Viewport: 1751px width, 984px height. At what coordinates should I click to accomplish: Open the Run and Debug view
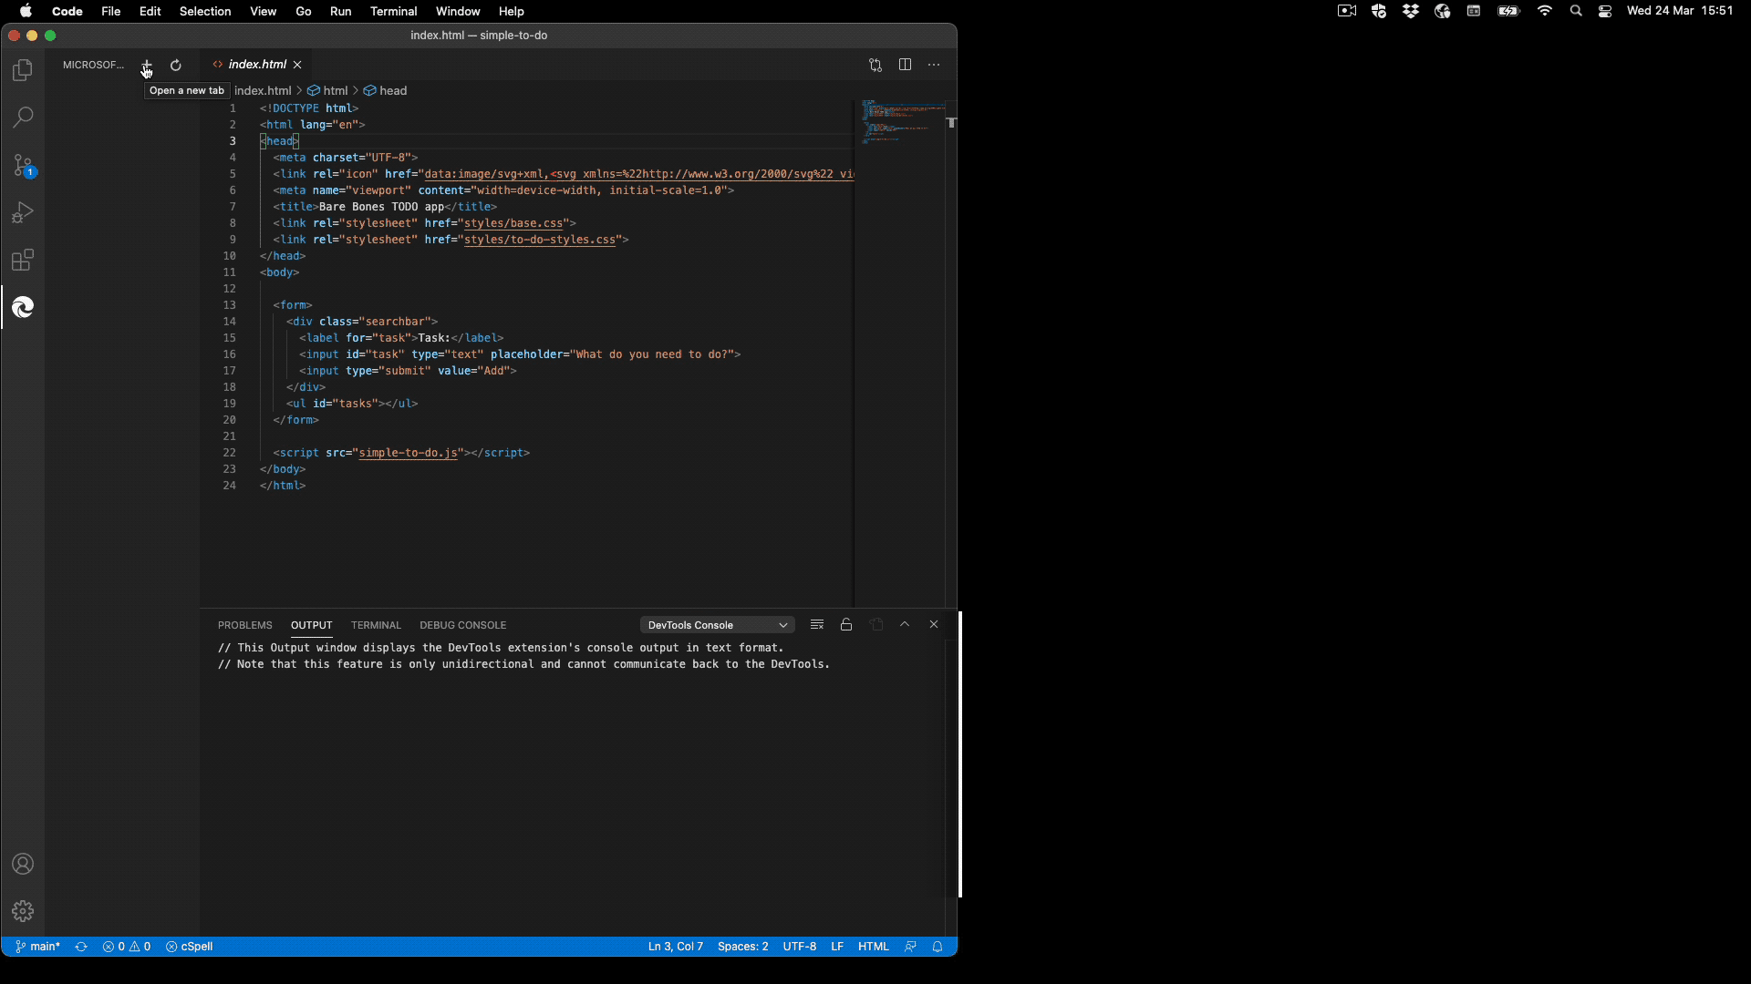tap(23, 212)
